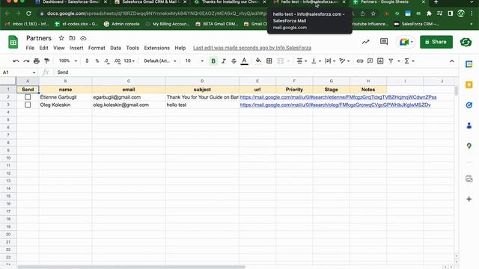The height and width of the screenshot is (269, 479).
Task: Open the File menu
Action: pos(30,48)
